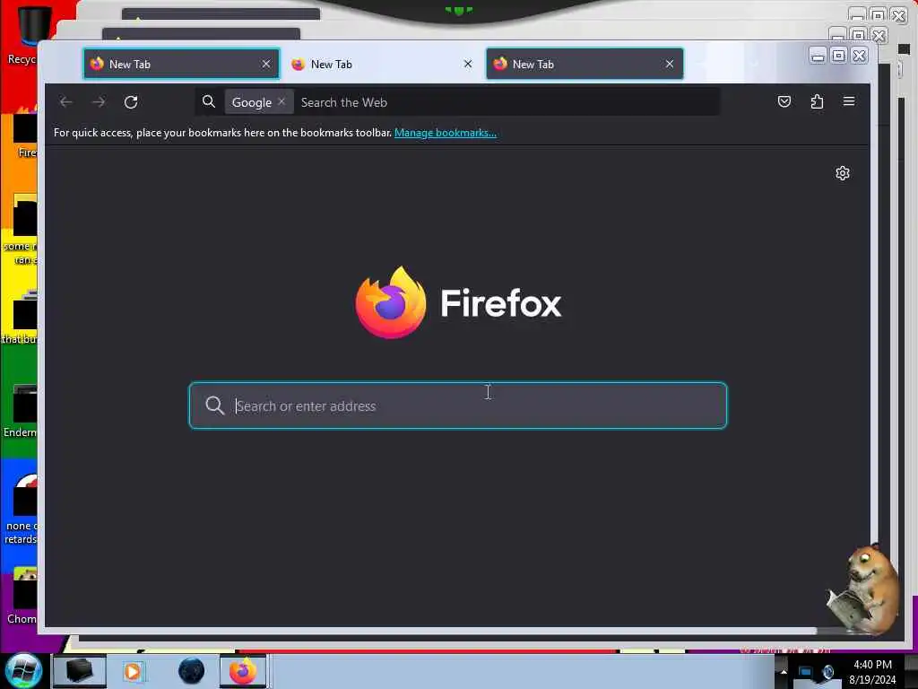Click the Firefox taskbar button
Screen dimensions: 918x689
click(242, 671)
